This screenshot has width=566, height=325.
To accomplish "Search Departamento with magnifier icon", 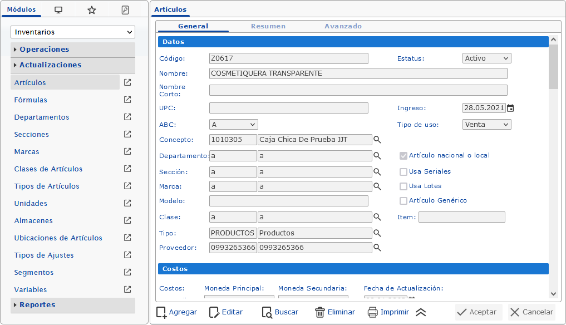I will (377, 156).
